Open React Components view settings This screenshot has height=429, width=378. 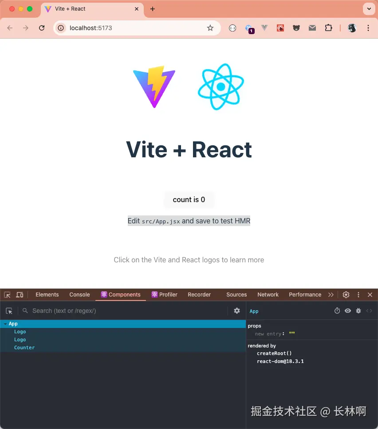(x=237, y=311)
